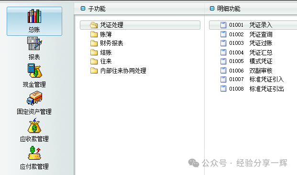This screenshot has height=175, width=297.
Task: Open the 固定资产管理 truck icon
Action: coord(34,98)
